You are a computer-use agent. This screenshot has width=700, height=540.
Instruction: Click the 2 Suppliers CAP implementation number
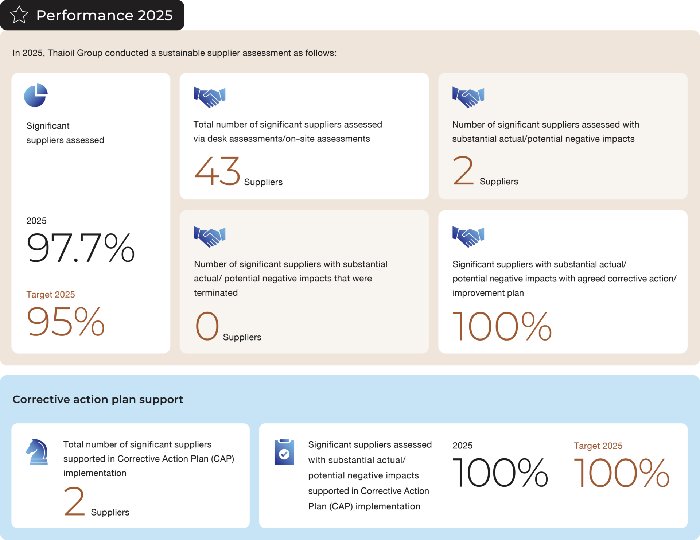click(74, 502)
